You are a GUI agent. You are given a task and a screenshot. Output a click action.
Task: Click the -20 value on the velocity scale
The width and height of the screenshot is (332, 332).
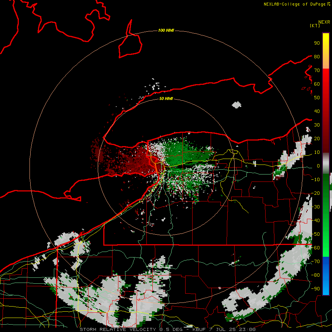[x=315, y=193]
